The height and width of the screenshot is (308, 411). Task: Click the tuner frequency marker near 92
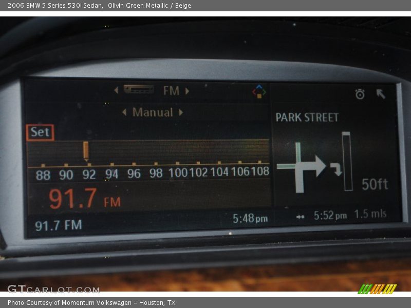[x=86, y=151]
